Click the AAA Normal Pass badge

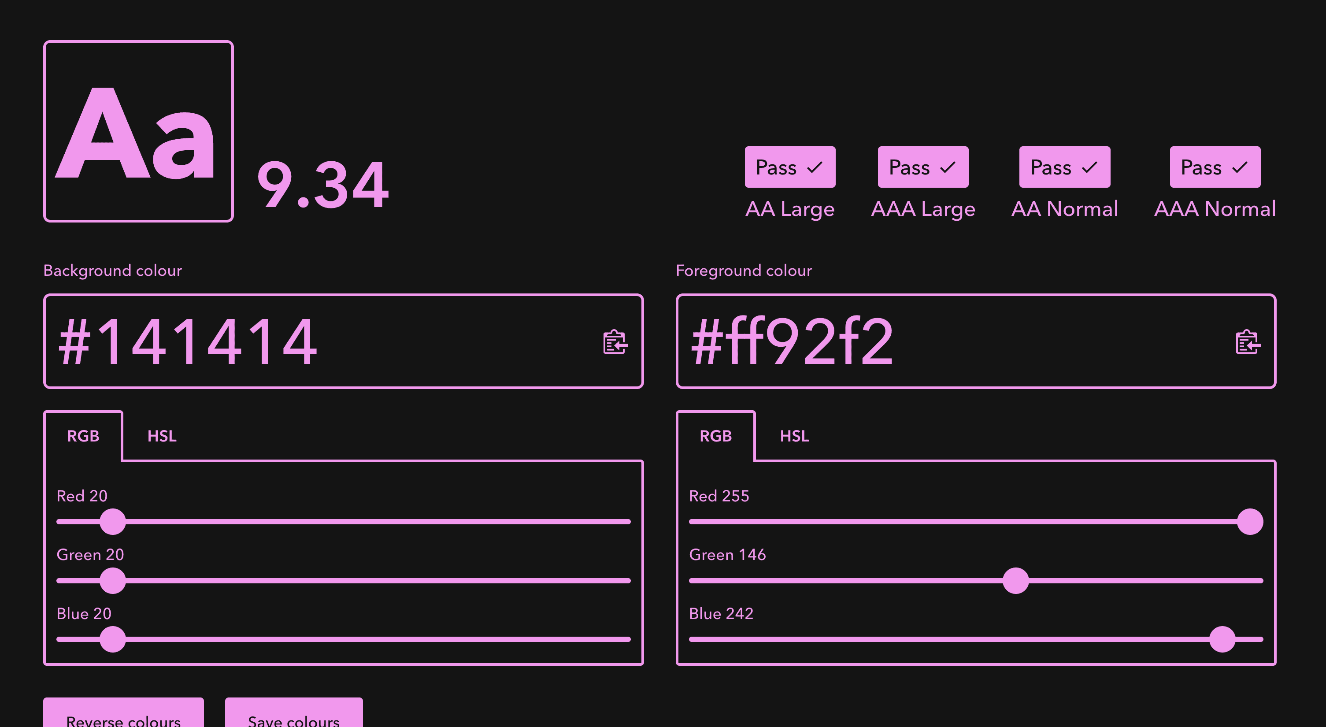pos(1215,167)
